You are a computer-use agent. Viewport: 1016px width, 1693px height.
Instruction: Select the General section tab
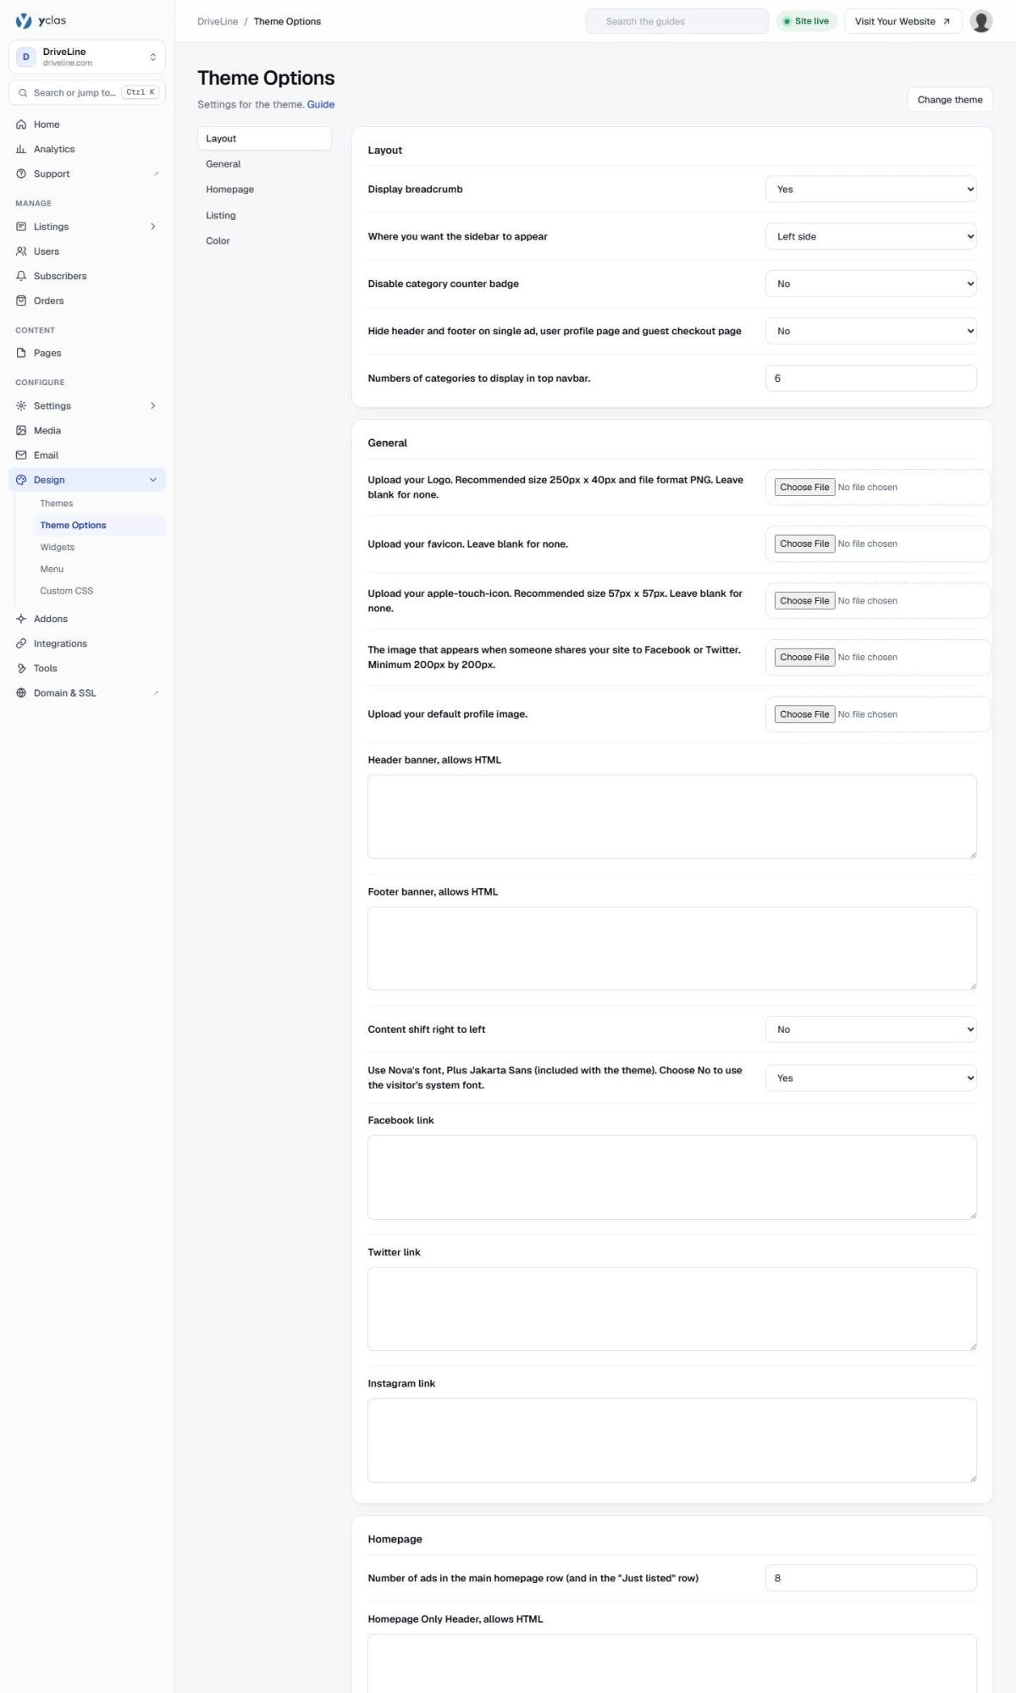[x=264, y=164]
